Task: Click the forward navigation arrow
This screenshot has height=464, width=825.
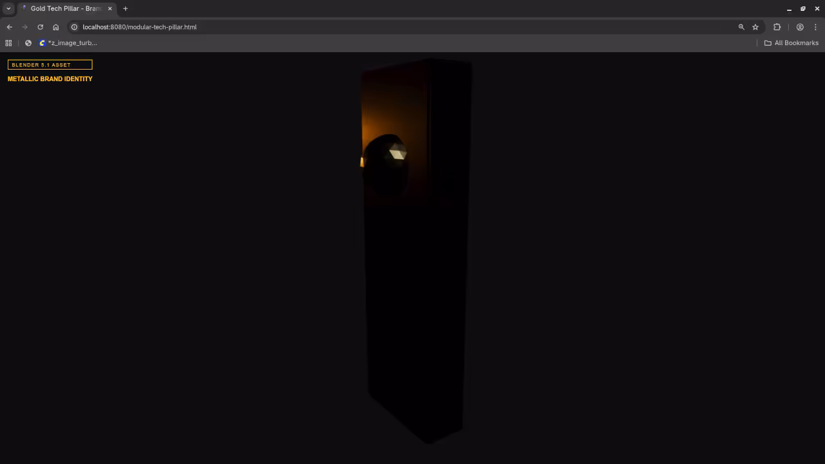Action: click(24, 27)
